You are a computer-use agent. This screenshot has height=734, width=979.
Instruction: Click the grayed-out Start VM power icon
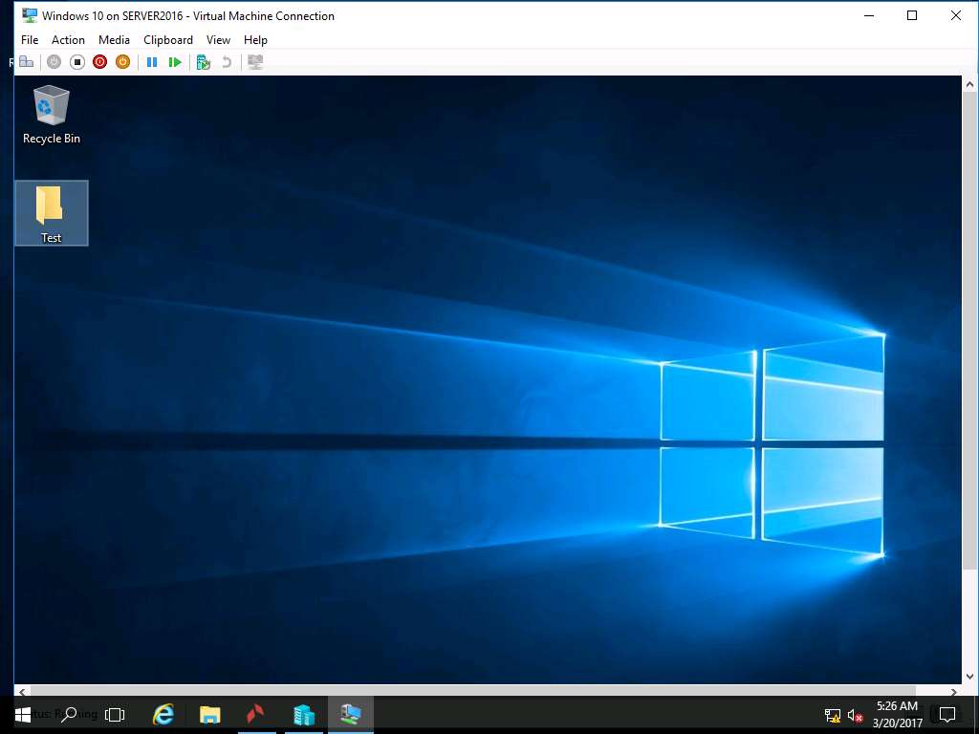tap(54, 62)
